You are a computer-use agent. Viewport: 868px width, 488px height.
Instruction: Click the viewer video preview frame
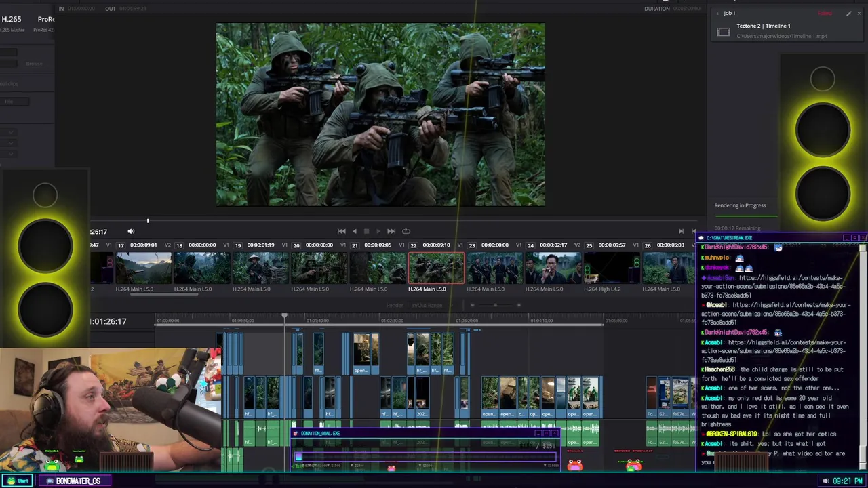(x=380, y=115)
